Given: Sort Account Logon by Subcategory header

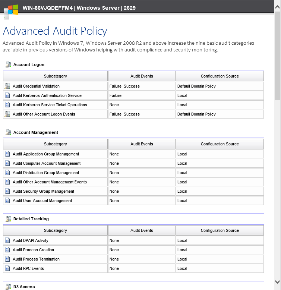Looking at the screenshot, I should click(55, 76).
